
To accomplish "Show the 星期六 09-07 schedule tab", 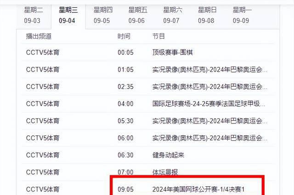I will pos(173,15).
